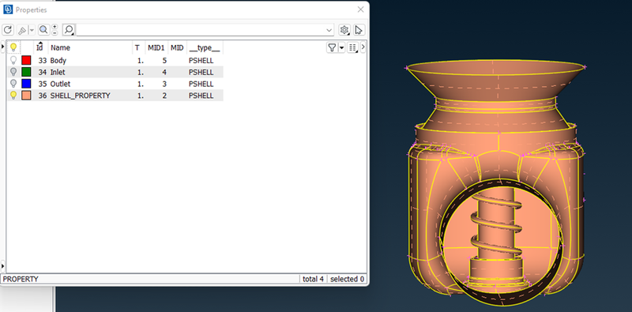Screen dimensions: 632x312
Task: Click the Id 36 cell
Action: 43,96
